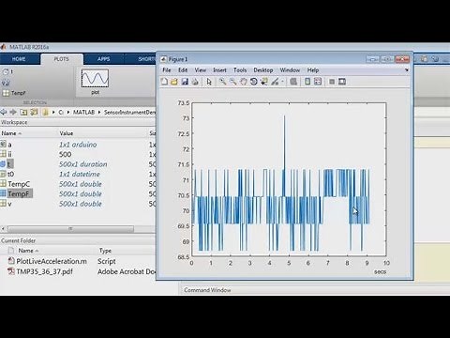Viewport: 450px width, 338px height.
Task: Click the t variable in the SELECTION section
Action: (8, 71)
